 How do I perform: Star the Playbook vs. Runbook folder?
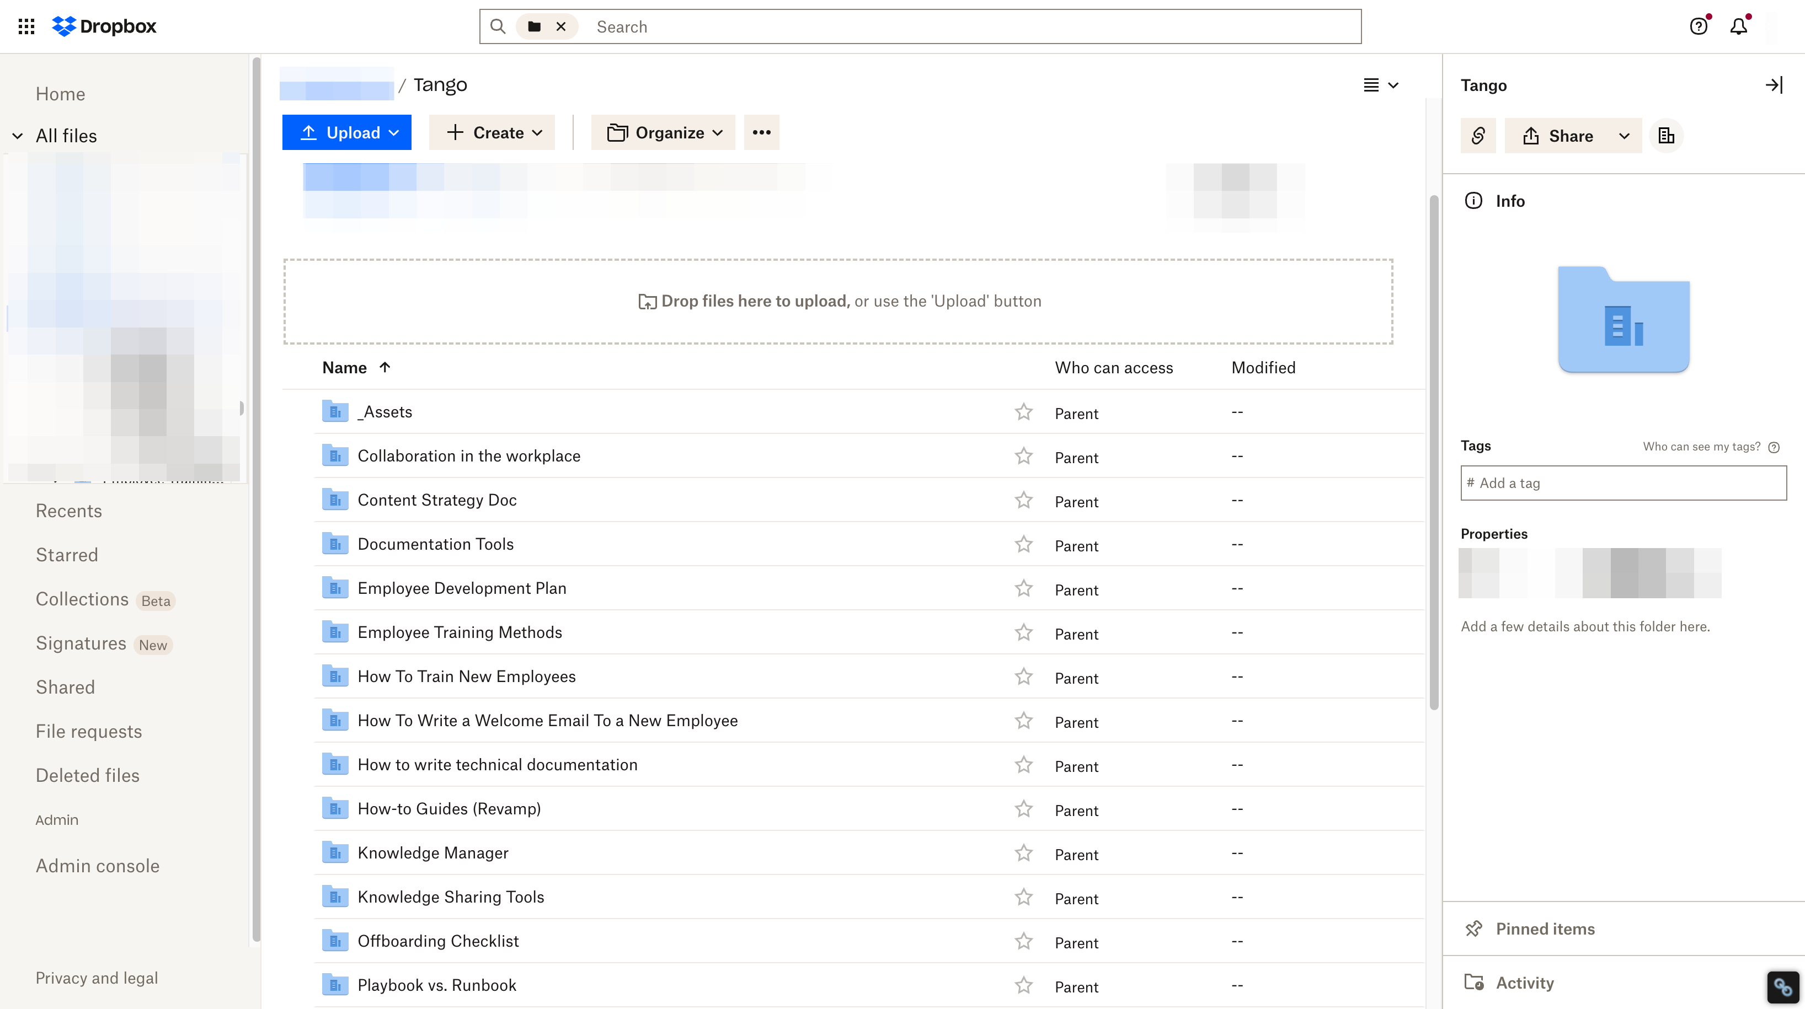click(x=1023, y=985)
